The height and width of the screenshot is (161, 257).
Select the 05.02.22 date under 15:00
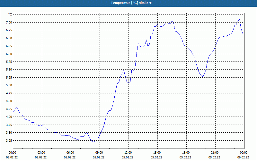point(156,157)
